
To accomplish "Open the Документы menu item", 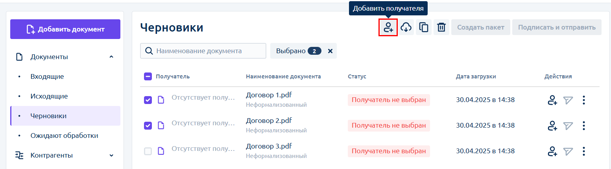I will tap(65, 57).
